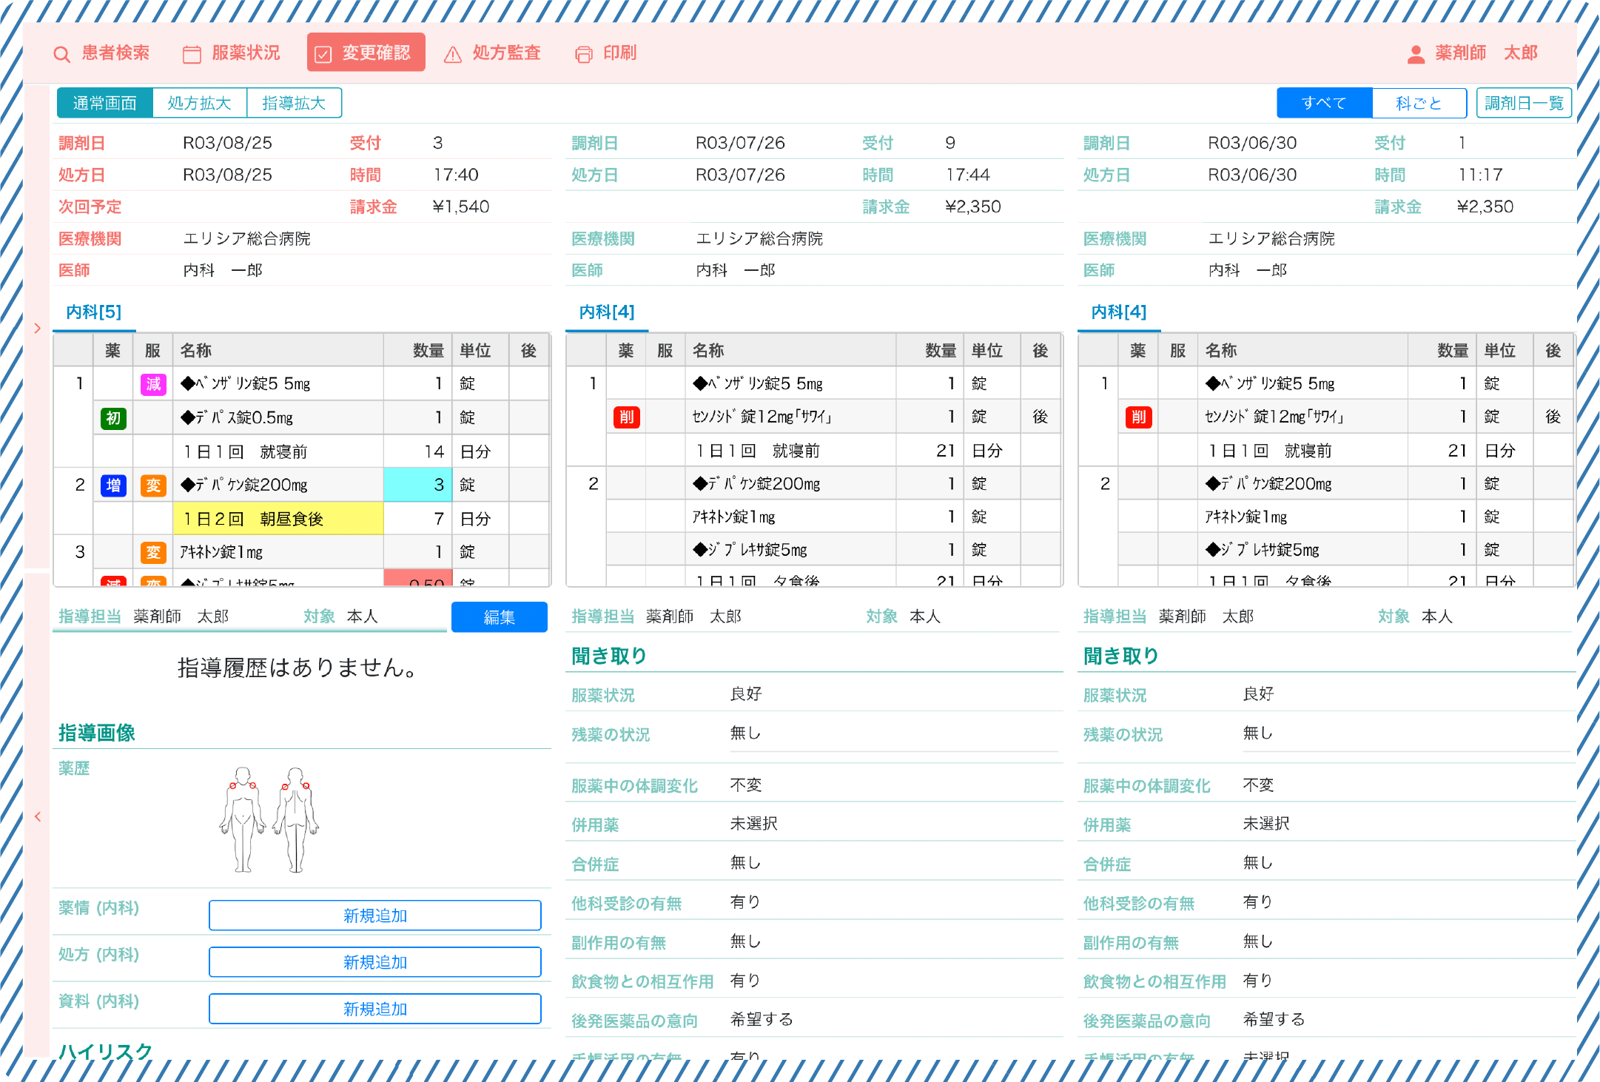Click the cyan highlighted quantity 3 cell
Viewport: 1600px width, 1082px height.
417,485
